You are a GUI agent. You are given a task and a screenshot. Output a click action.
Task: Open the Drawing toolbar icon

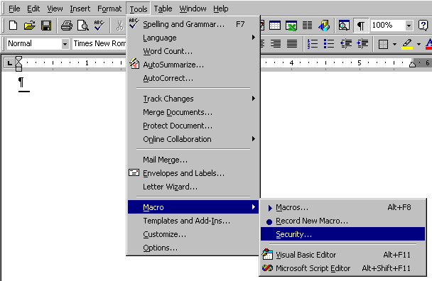324,26
